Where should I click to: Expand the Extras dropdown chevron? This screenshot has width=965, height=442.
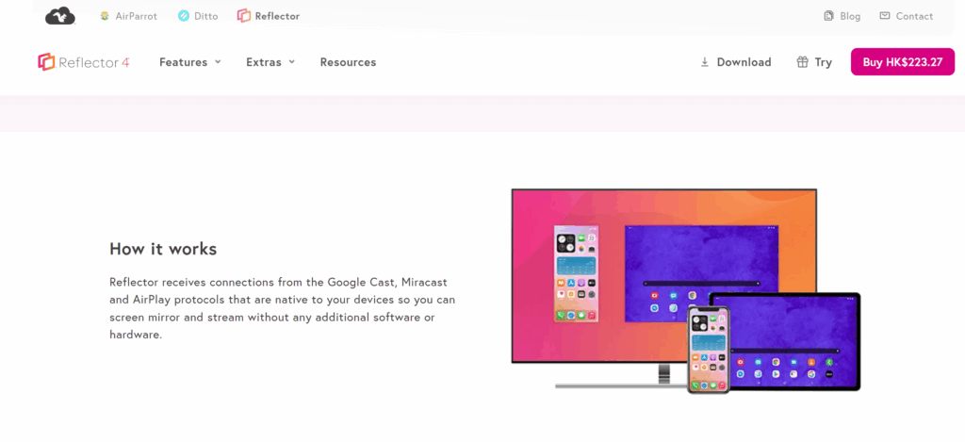[292, 62]
